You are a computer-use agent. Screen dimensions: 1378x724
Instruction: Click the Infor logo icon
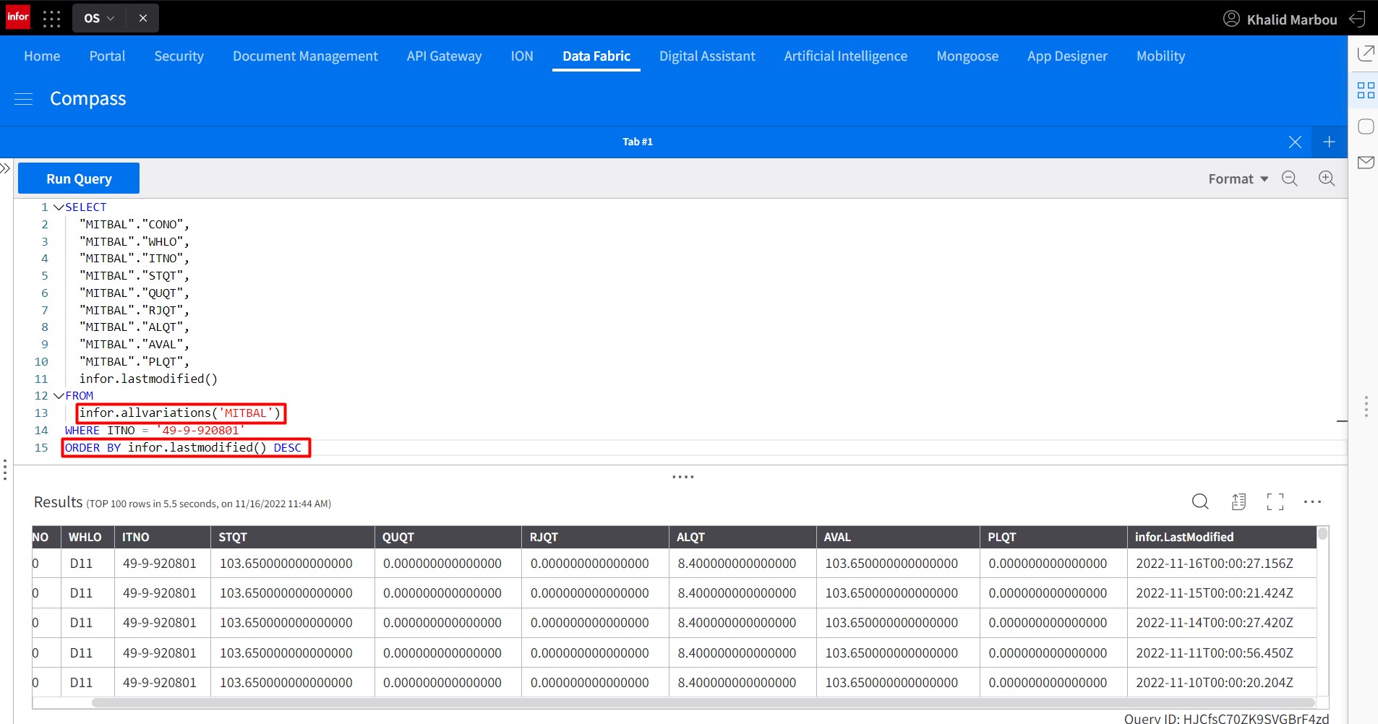[x=18, y=17]
